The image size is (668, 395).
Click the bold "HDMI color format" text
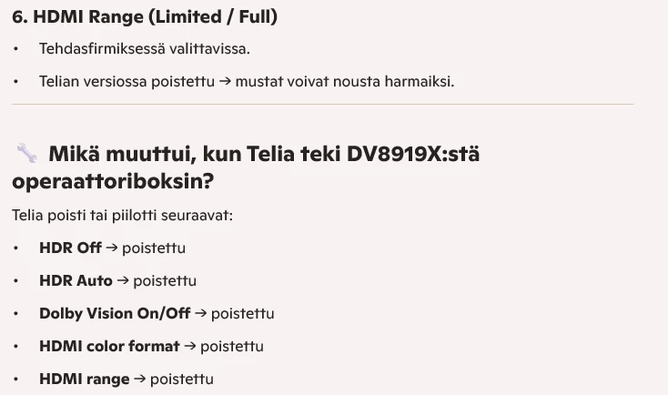(x=109, y=346)
